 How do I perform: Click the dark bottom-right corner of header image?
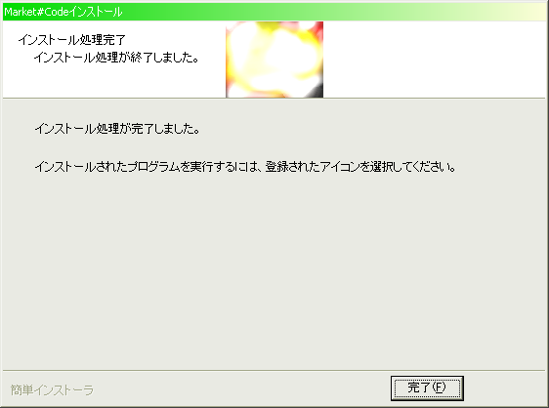(316, 90)
